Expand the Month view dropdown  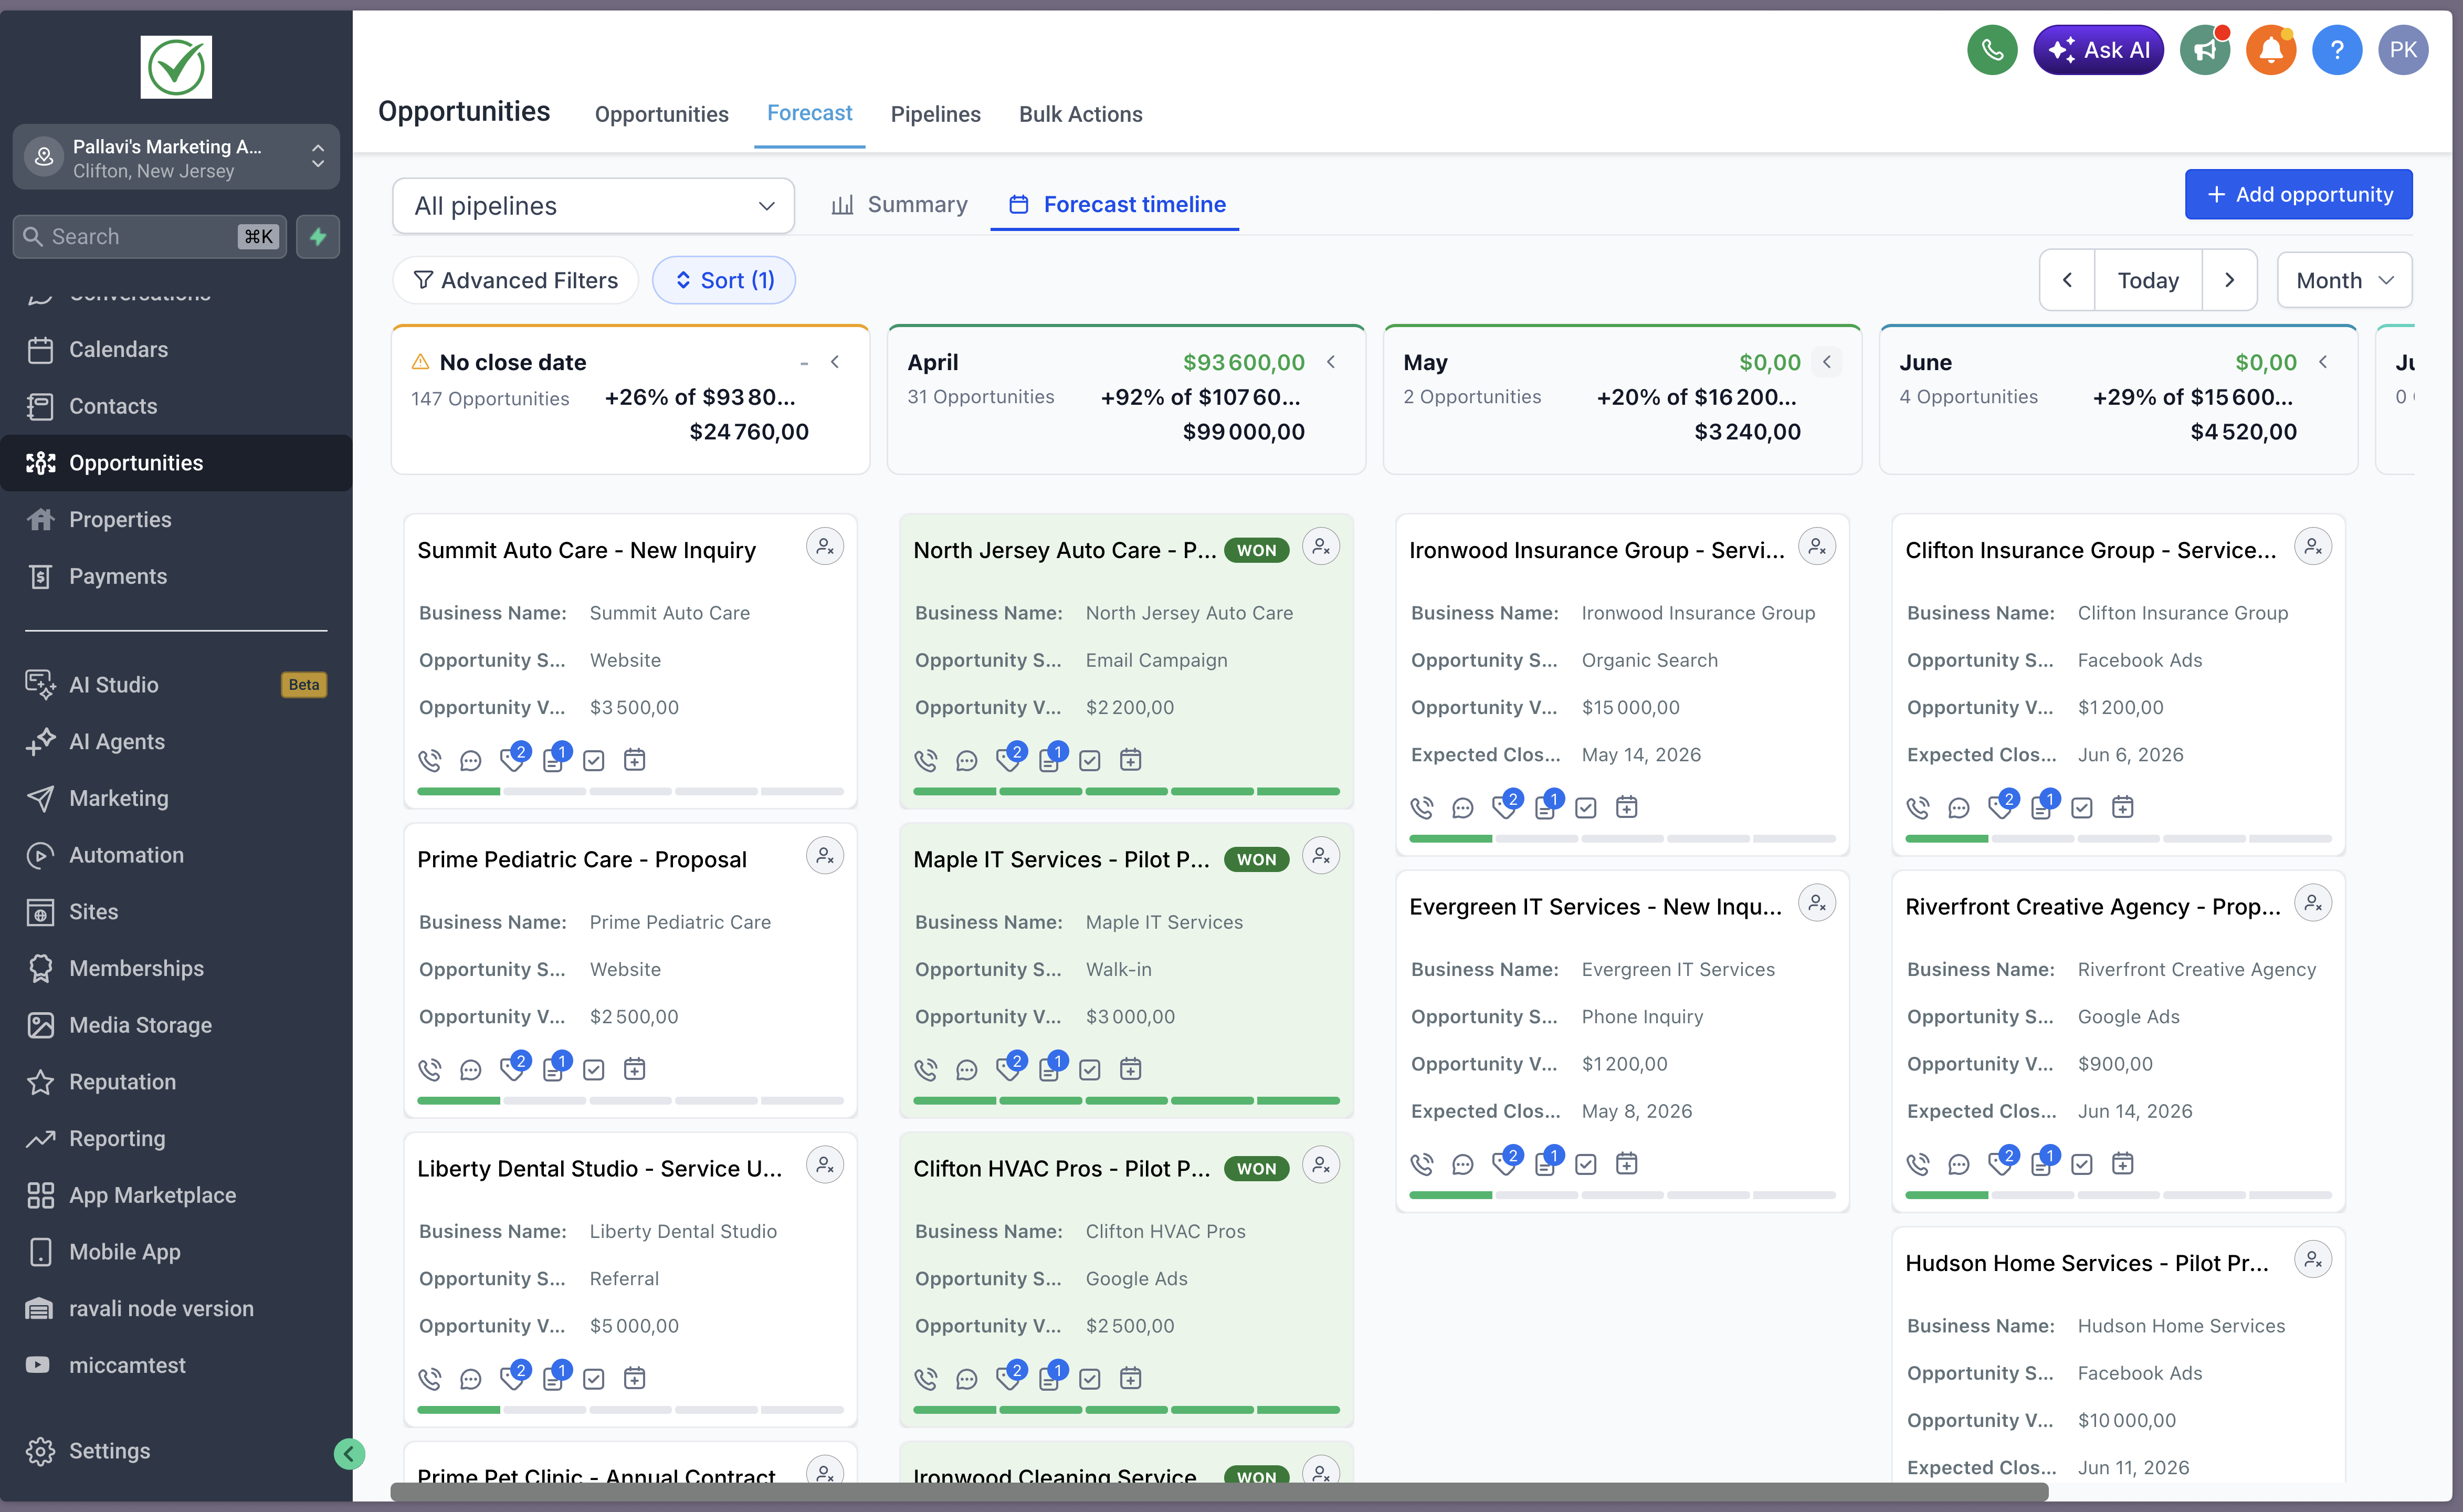tap(2344, 280)
